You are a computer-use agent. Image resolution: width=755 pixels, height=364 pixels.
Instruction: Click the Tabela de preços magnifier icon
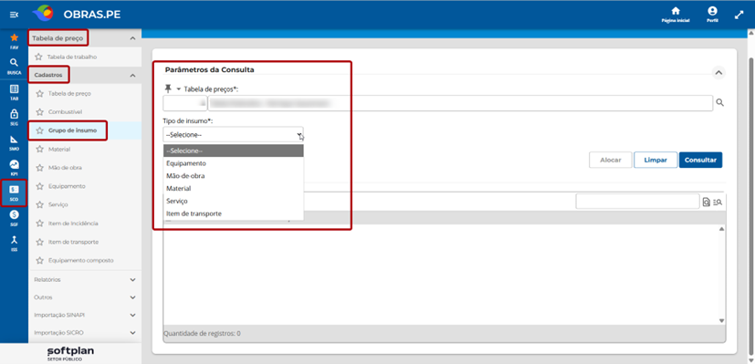[719, 102]
